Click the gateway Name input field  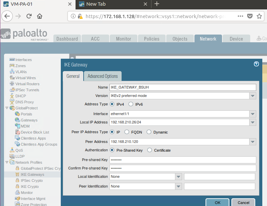point(183,87)
